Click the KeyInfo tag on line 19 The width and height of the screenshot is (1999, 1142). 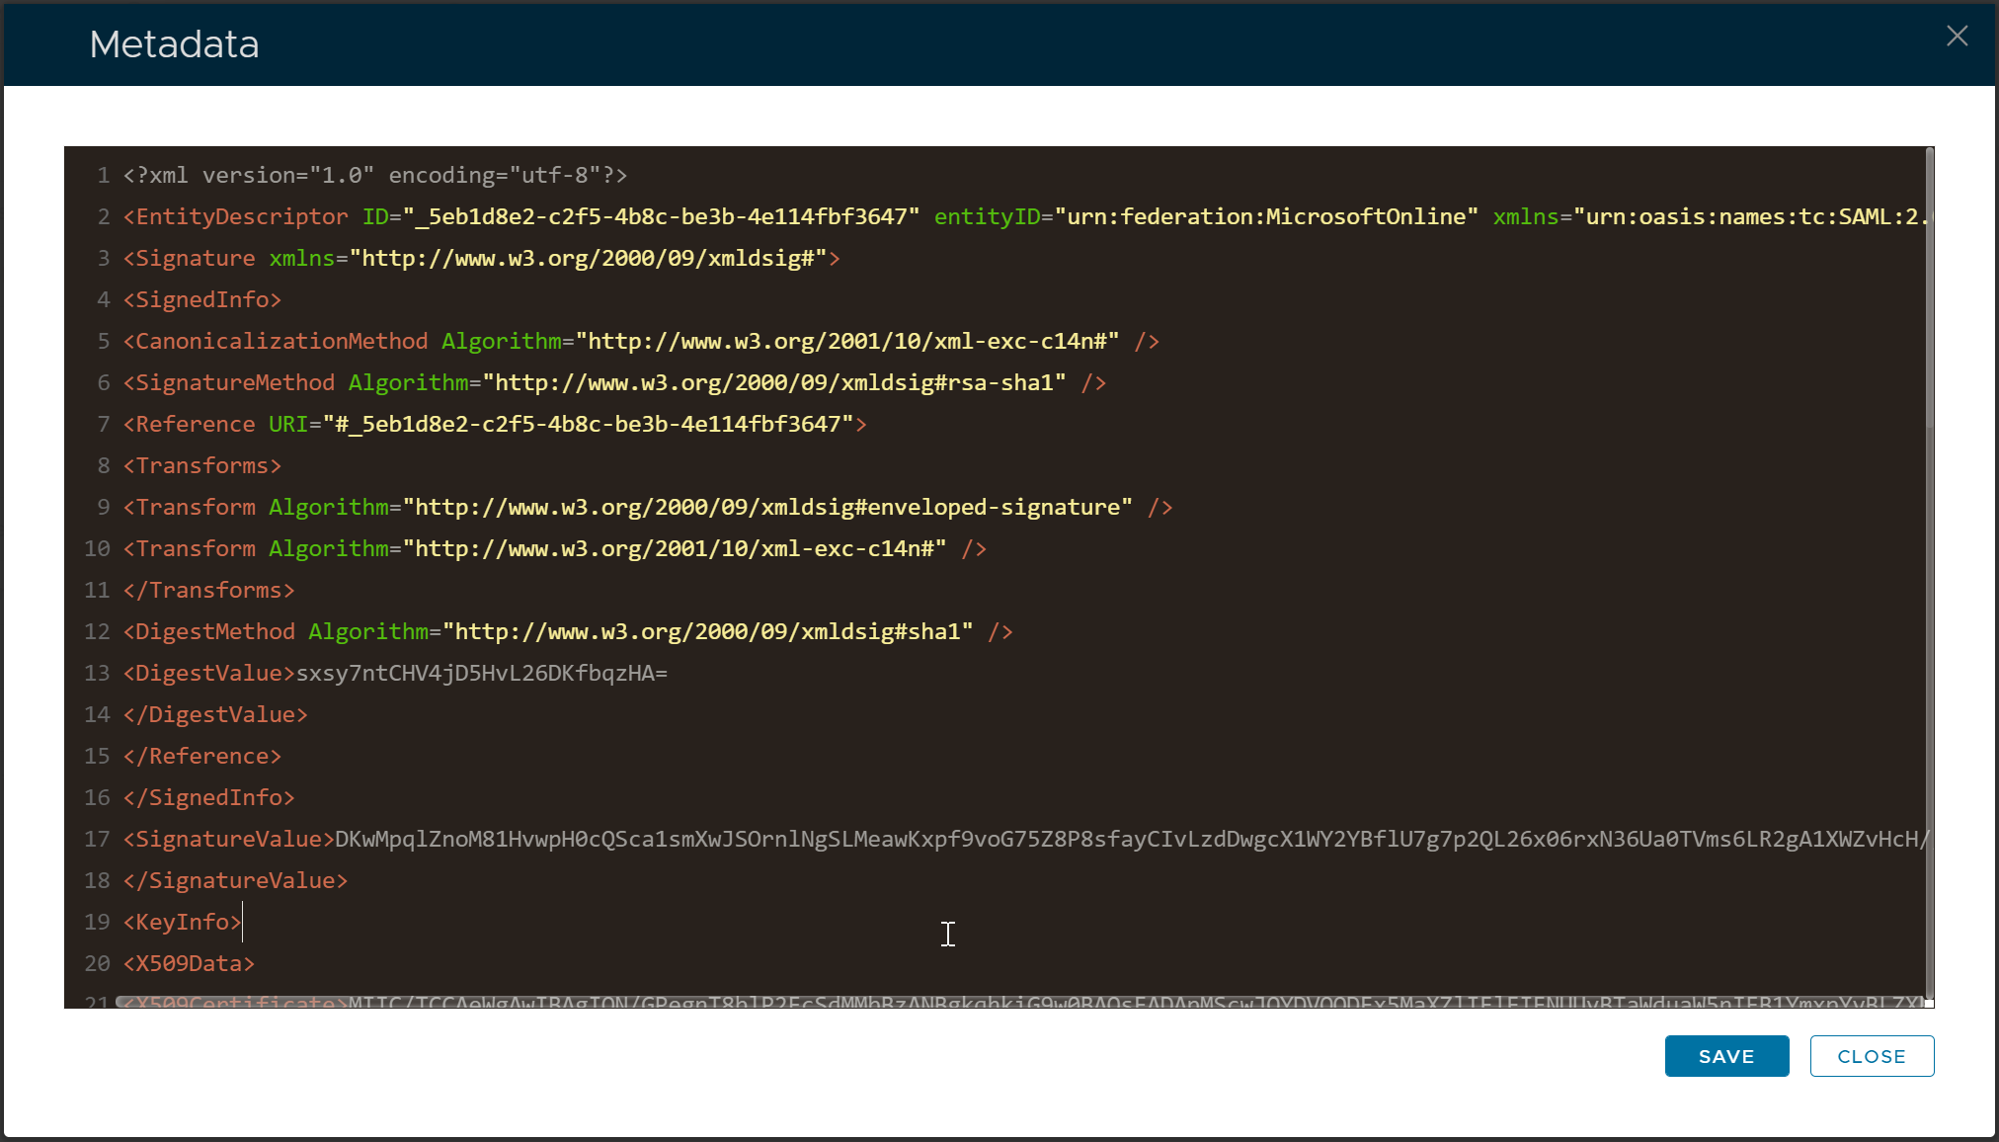(182, 922)
